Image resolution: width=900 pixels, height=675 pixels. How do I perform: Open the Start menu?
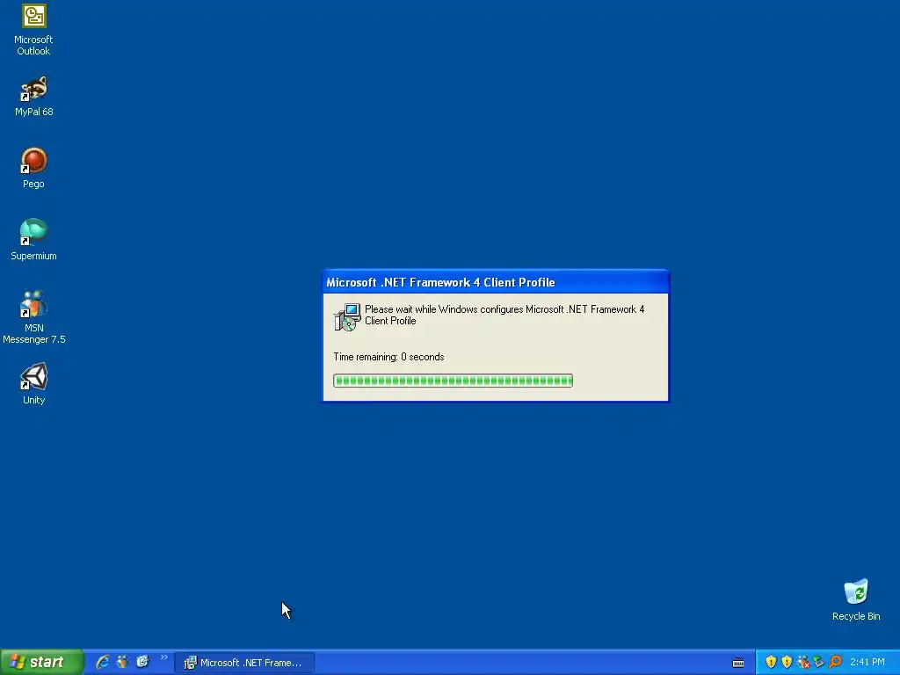click(41, 662)
